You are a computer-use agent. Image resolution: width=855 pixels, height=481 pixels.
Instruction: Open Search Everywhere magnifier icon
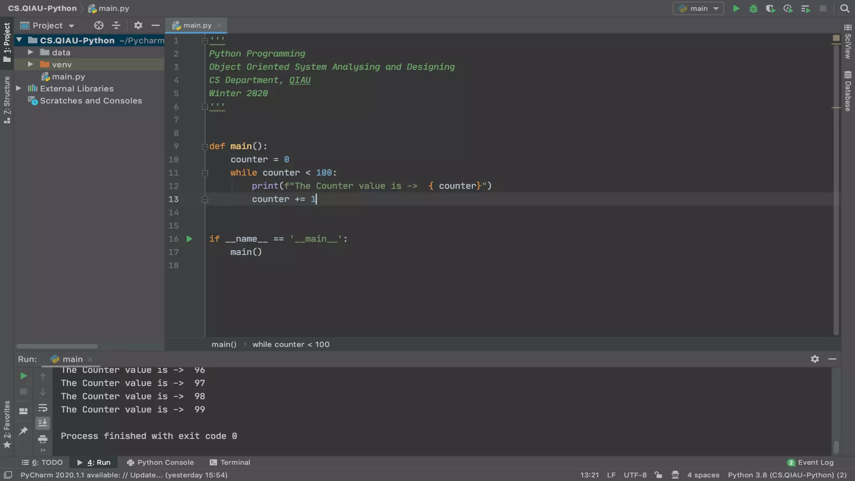[845, 8]
